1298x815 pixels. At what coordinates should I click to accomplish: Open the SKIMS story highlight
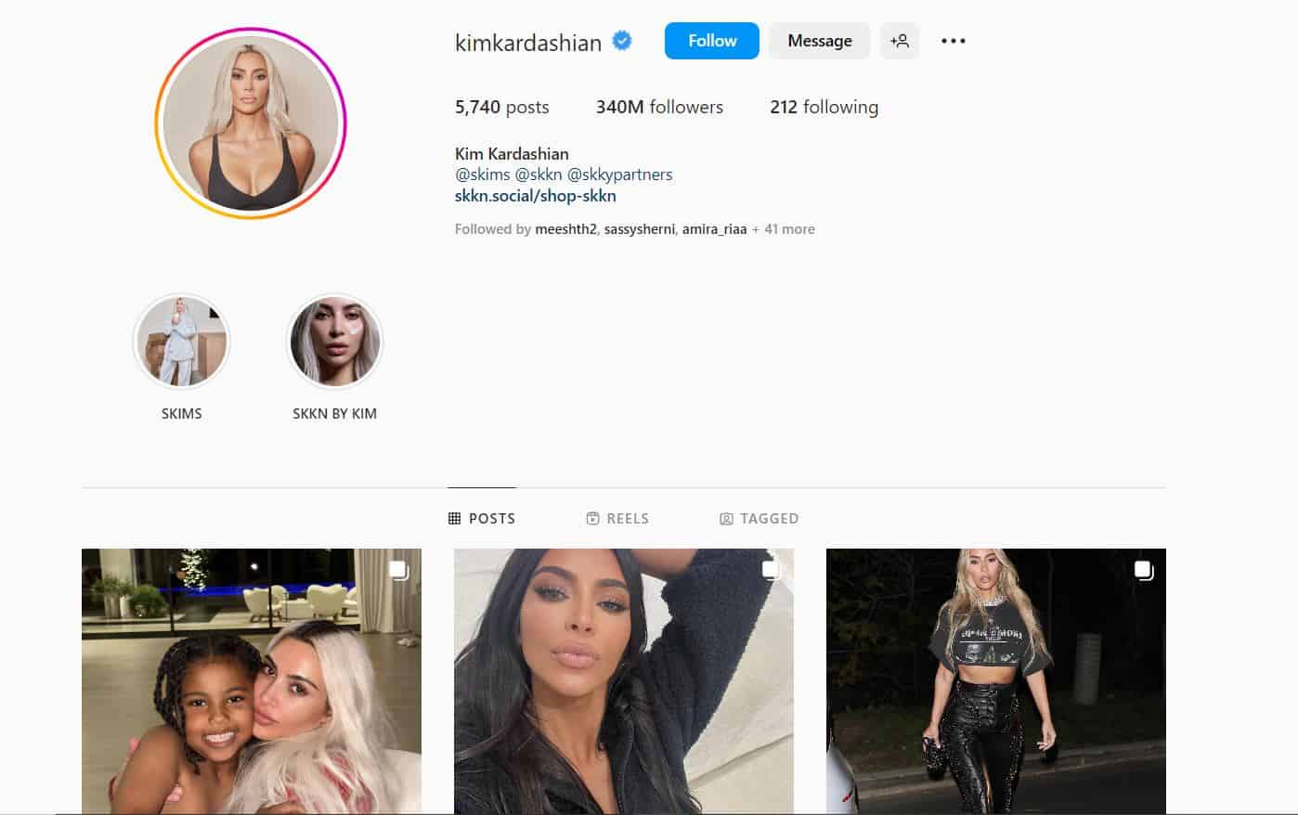coord(181,342)
